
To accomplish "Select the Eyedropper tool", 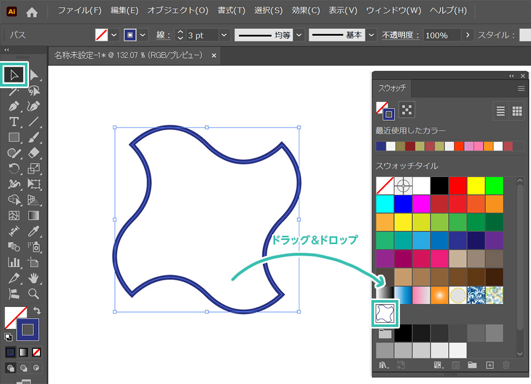I will tap(34, 231).
